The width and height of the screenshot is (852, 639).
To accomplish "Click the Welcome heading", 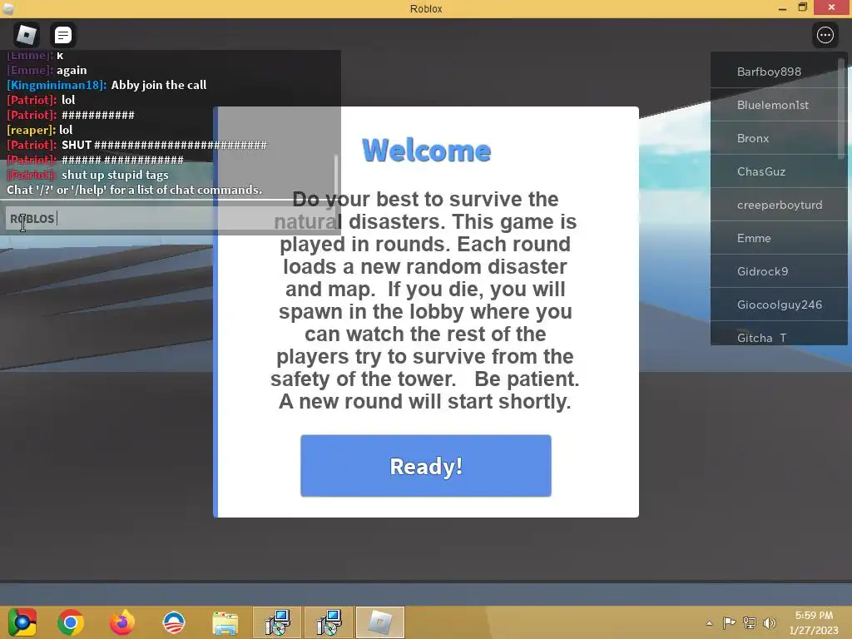I will pos(427,151).
